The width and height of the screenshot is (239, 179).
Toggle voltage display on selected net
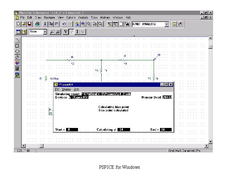(x=71, y=32)
